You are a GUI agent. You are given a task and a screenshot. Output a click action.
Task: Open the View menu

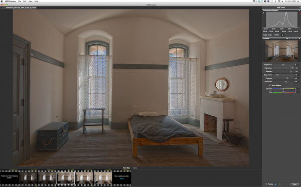coord(30,2)
